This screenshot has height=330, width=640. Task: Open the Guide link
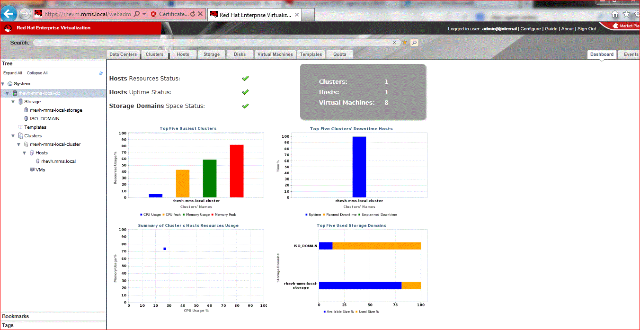551,29
